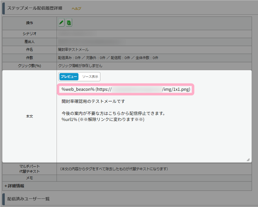Click the %web_beacon% line in the body
The image size is (258, 207).
(x=126, y=90)
